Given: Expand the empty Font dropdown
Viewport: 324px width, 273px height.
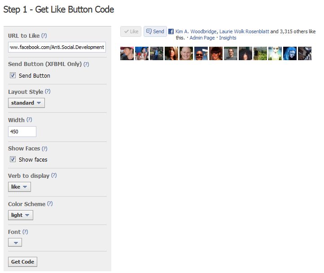Looking at the screenshot, I should tap(15, 242).
